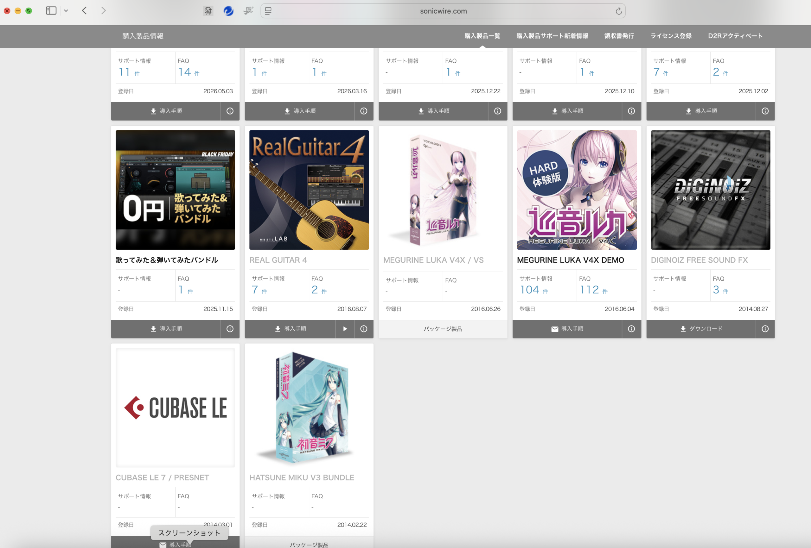The image size is (811, 548).
Task: Play REAL GUITAR 4 demo
Action: coord(345,329)
